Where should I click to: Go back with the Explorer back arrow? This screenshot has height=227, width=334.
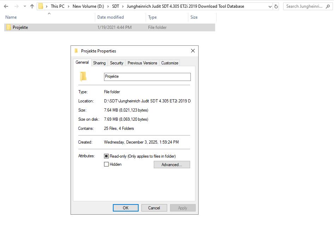click(x=6, y=6)
